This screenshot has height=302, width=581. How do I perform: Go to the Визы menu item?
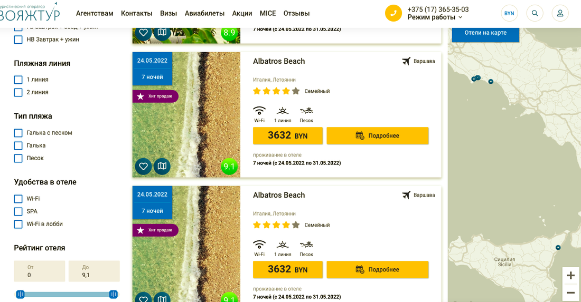pos(168,13)
